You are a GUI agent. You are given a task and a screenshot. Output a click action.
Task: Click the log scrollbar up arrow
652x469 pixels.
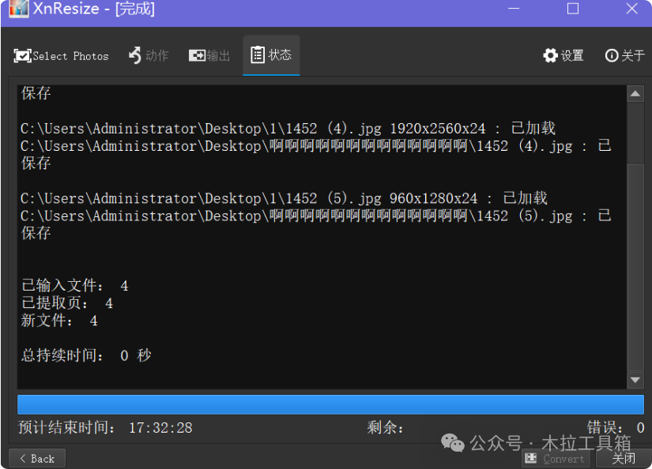pos(635,95)
